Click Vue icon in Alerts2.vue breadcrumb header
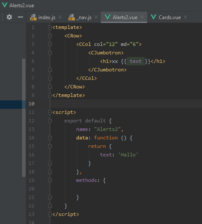Image resolution: width=202 pixels, height=224 pixels. 5,5
